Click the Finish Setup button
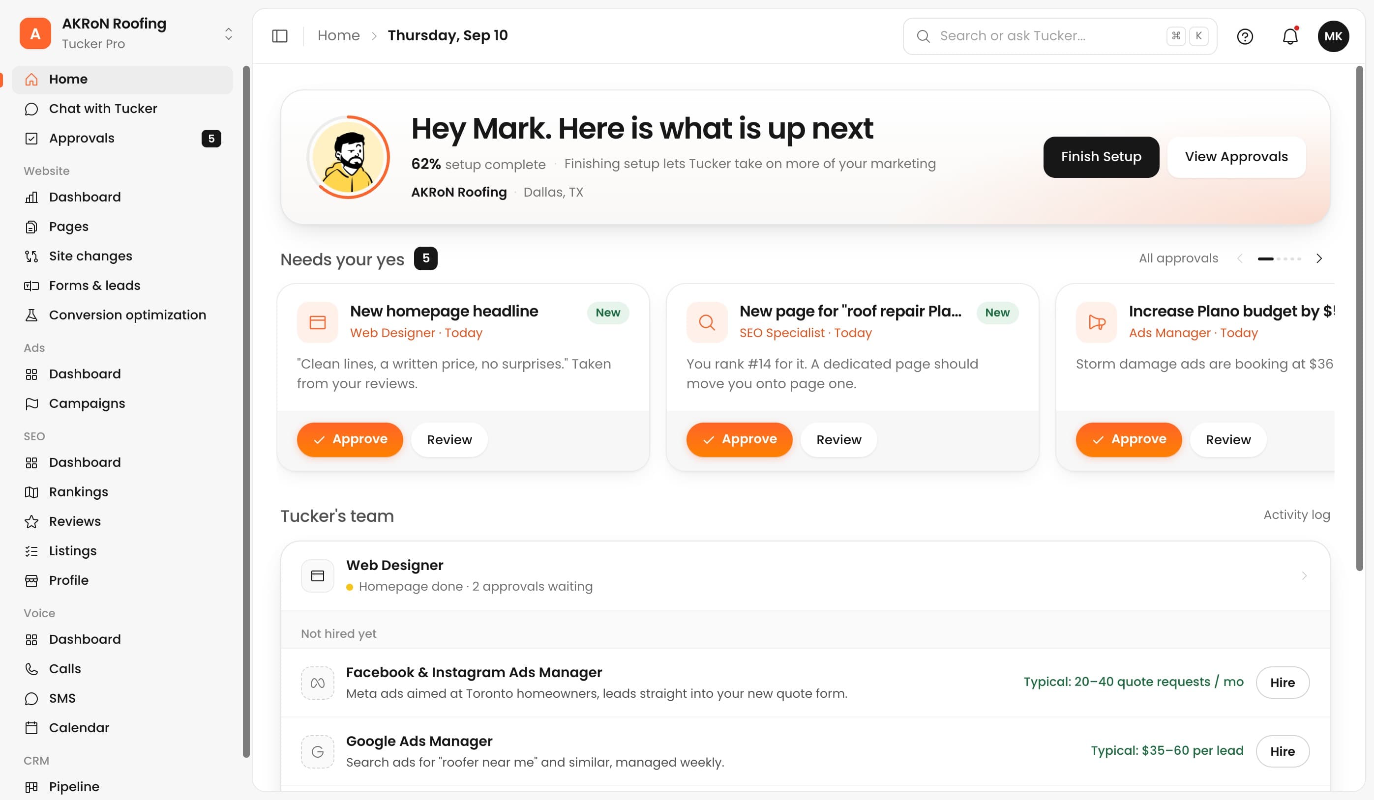1374x800 pixels. click(1101, 157)
